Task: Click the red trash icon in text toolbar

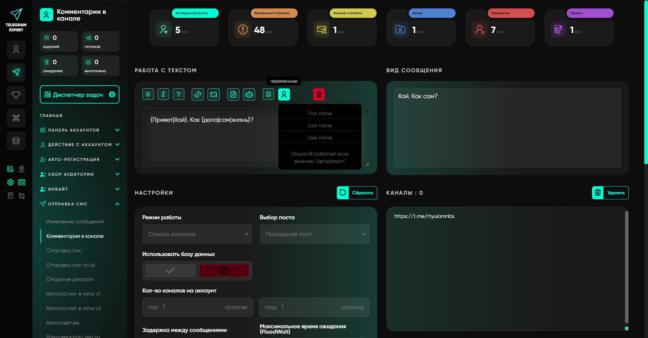Action: click(x=319, y=94)
